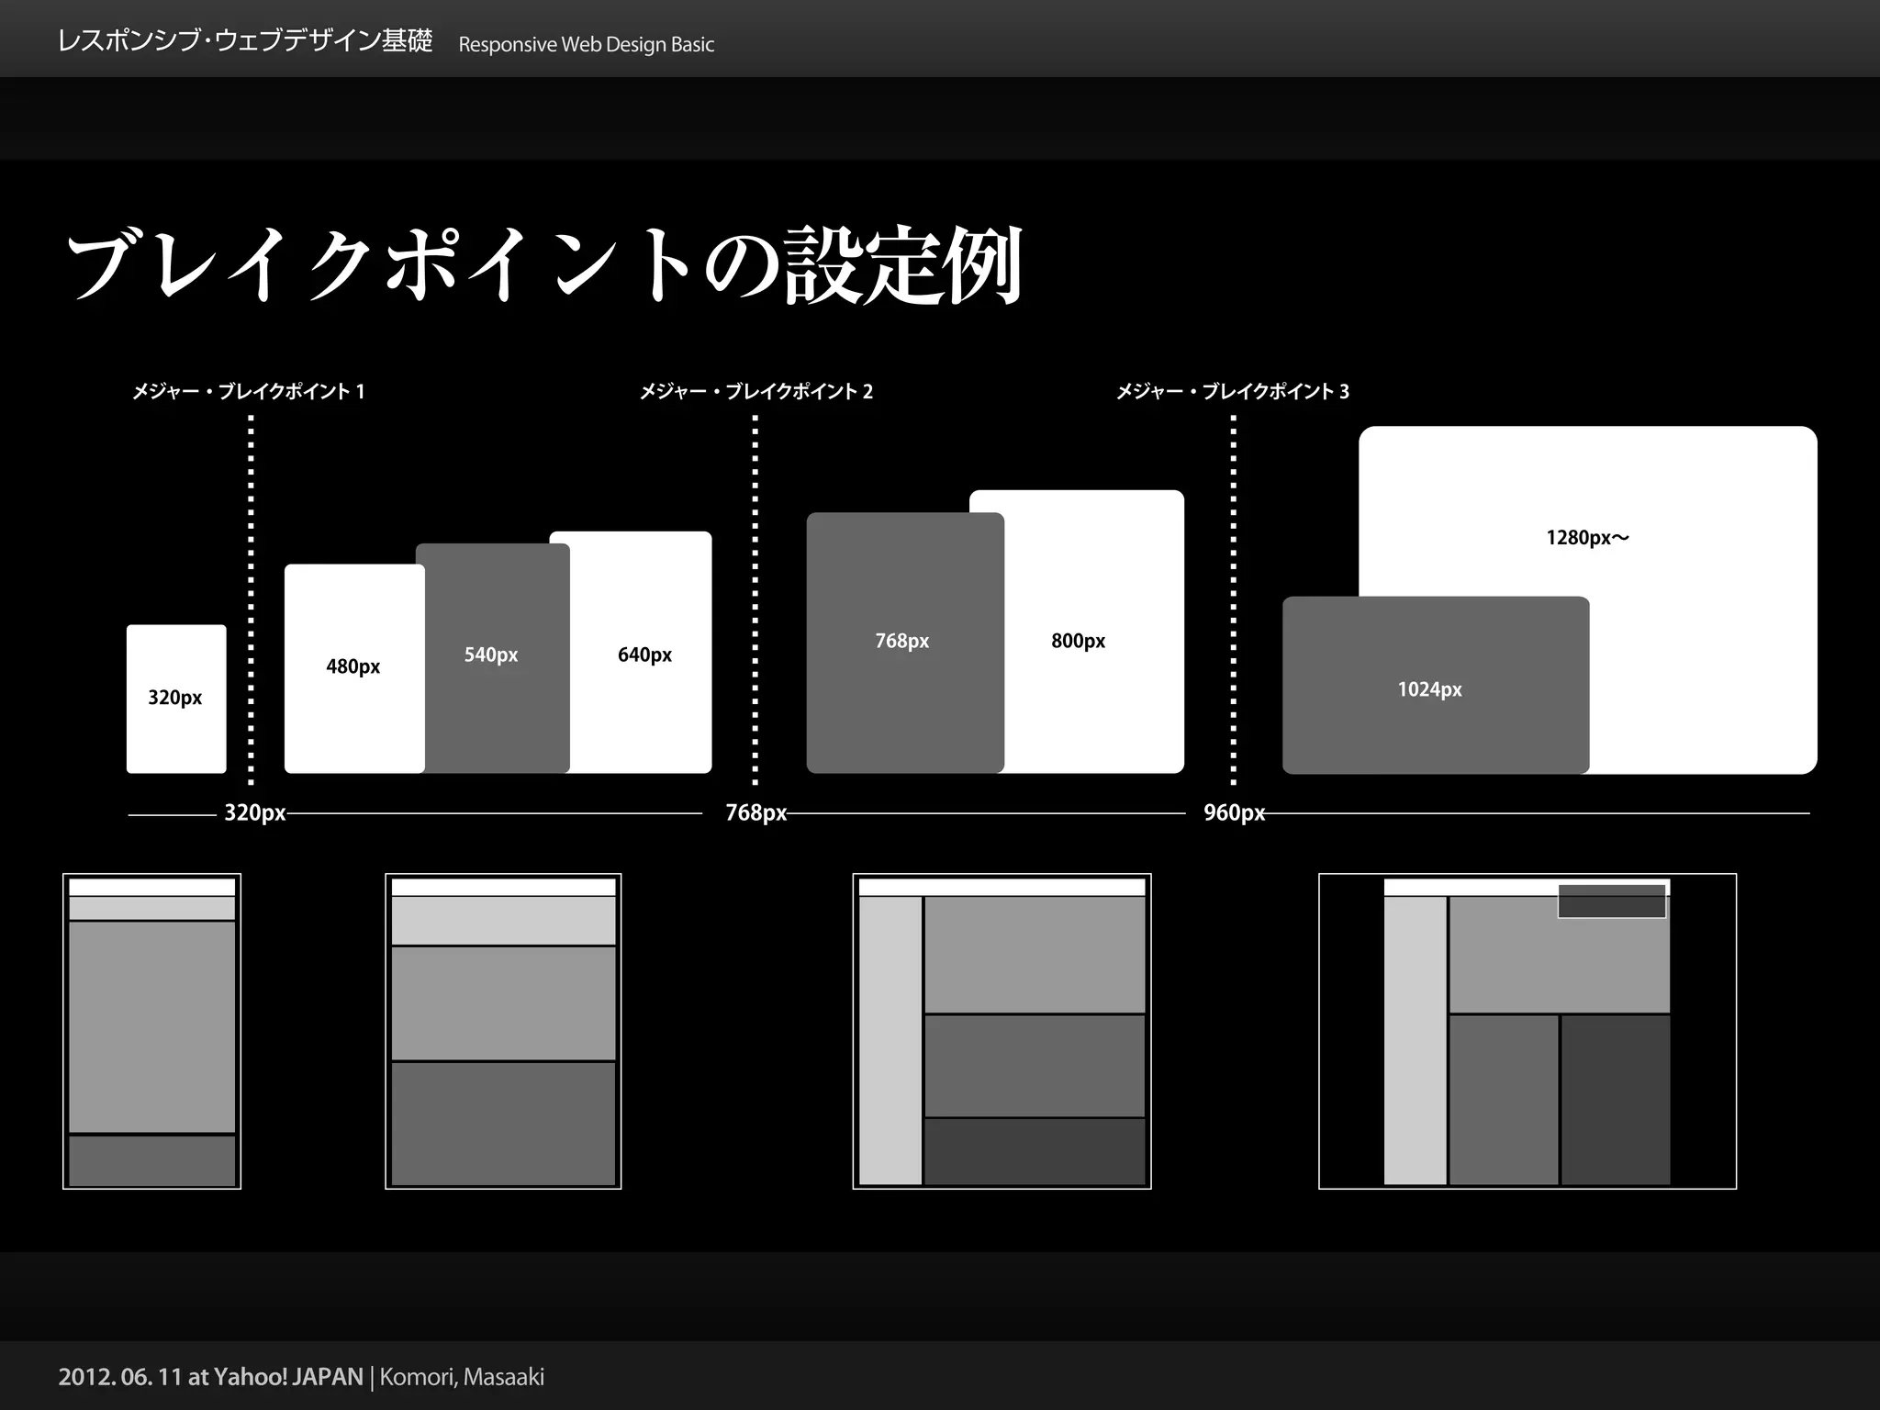The image size is (1880, 1410).
Task: Click the メジャー・ブレイクポイント 1 label
Action: pyautogui.click(x=249, y=392)
